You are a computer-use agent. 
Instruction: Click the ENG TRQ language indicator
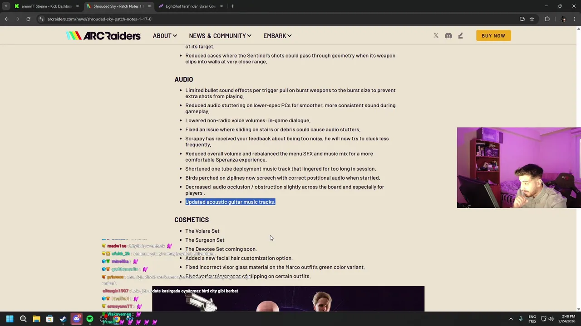[x=532, y=319]
